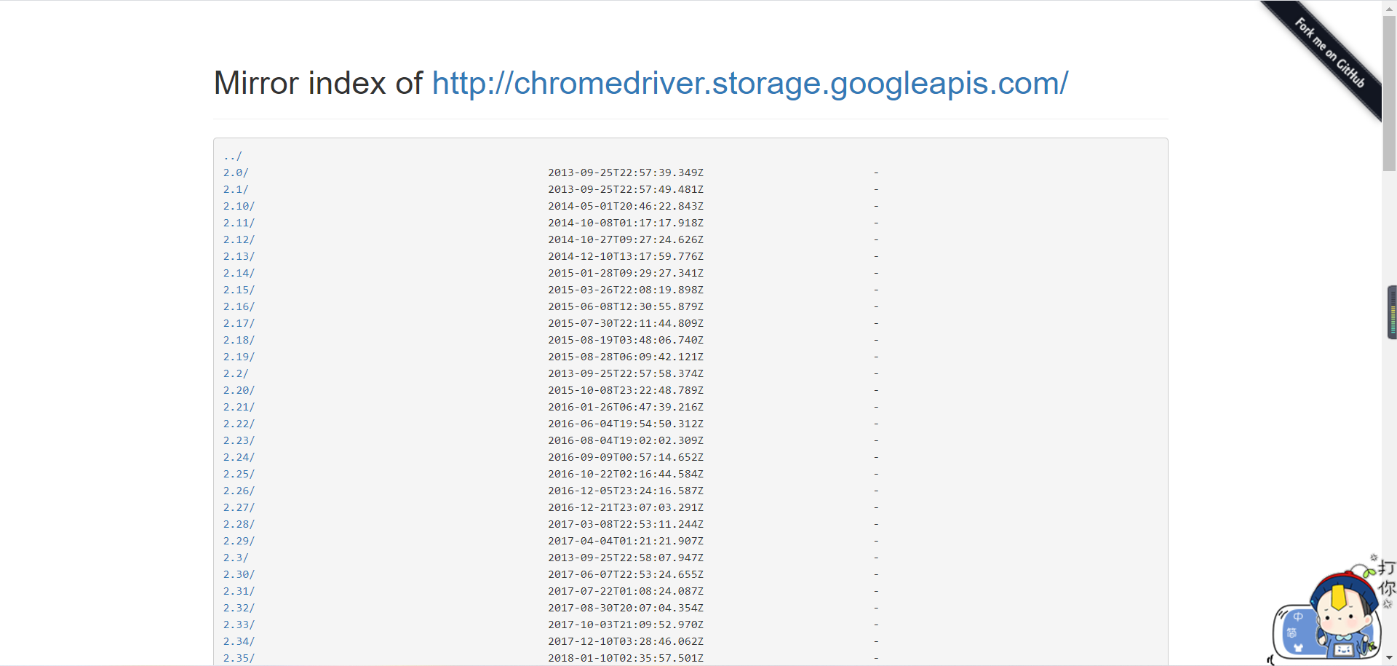Image resolution: width=1397 pixels, height=666 pixels.
Task: Click the shirt skin icon in IME widget
Action: tap(1298, 647)
